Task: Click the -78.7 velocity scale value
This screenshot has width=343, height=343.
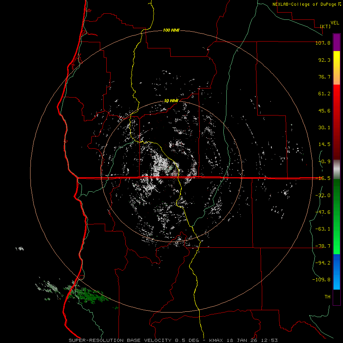Action: point(323,246)
